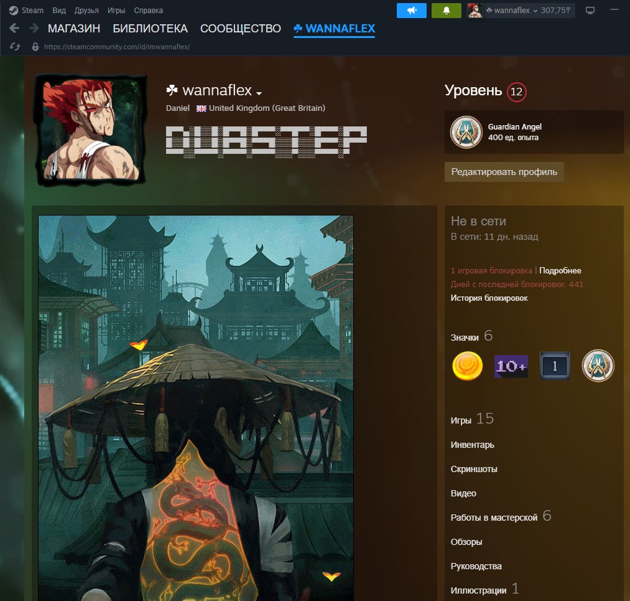
Task: Open the БИБЛИОТЕКА tab
Action: 151,29
